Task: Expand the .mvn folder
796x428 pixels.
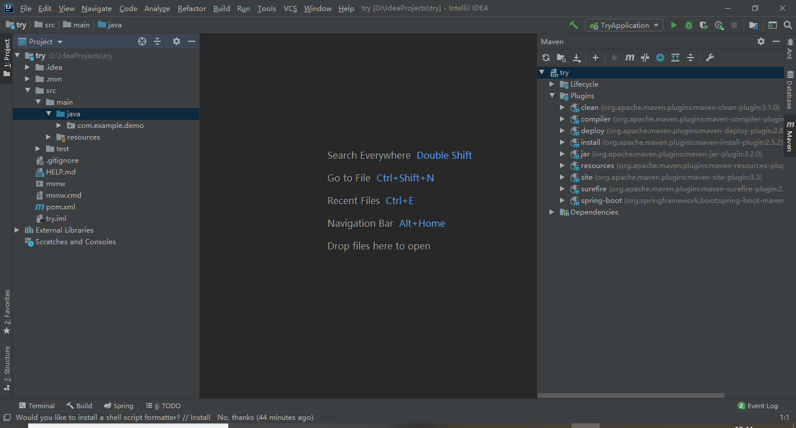Action: tap(27, 79)
